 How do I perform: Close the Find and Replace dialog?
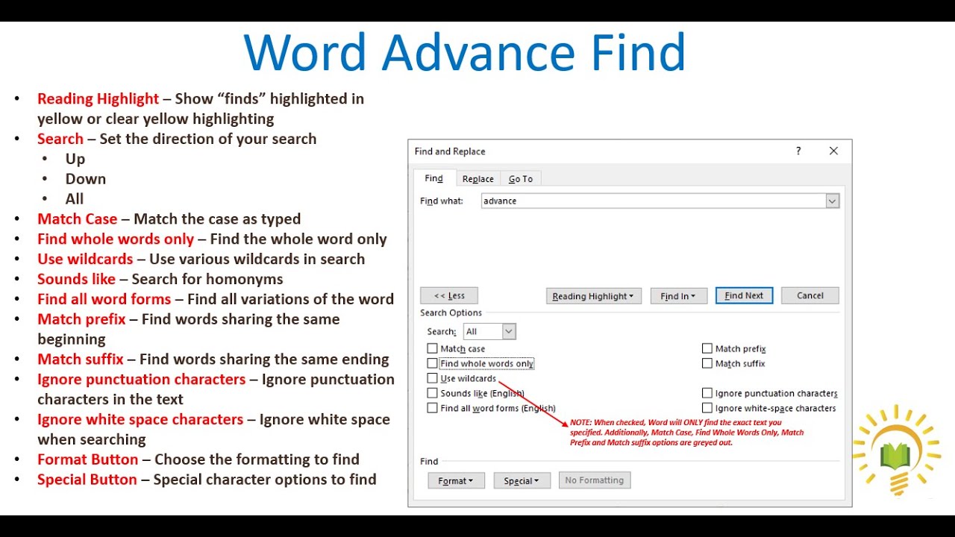coord(833,151)
